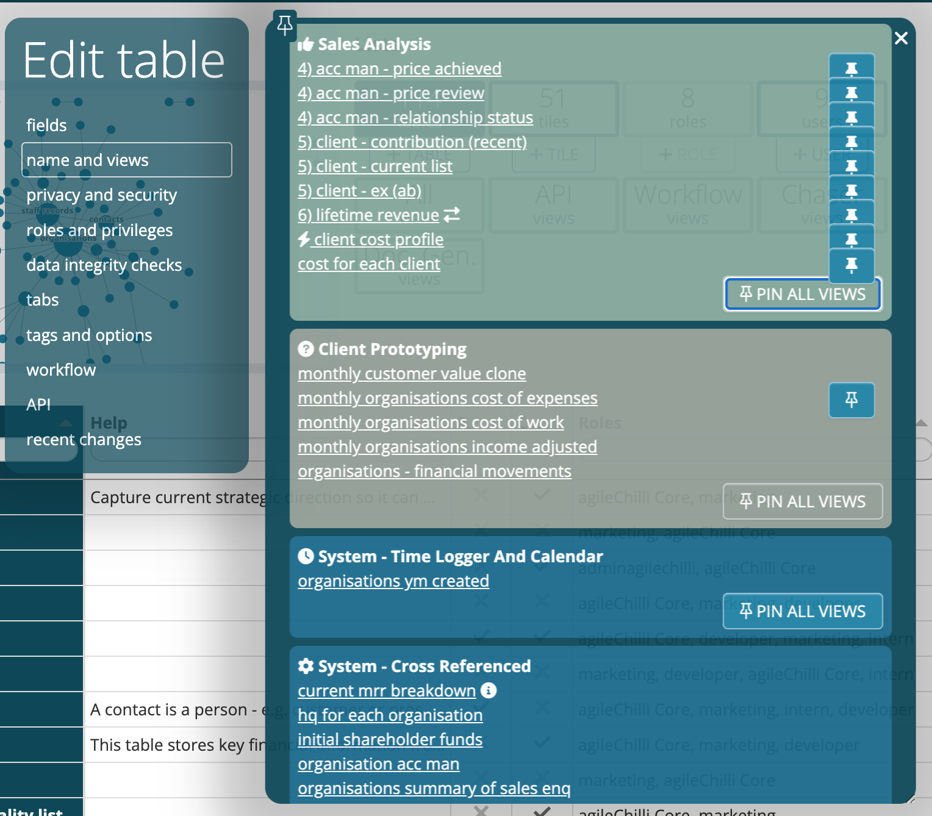Toggle pin for 'cost for each client'
The width and height of the screenshot is (932, 816).
[x=851, y=265]
